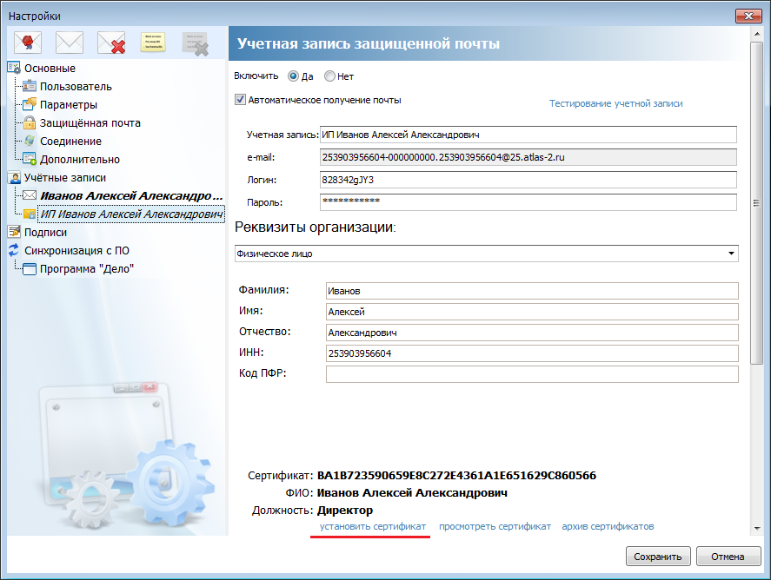Viewport: 771px width, 580px height.
Task: Select the Нет radio button
Action: (x=329, y=76)
